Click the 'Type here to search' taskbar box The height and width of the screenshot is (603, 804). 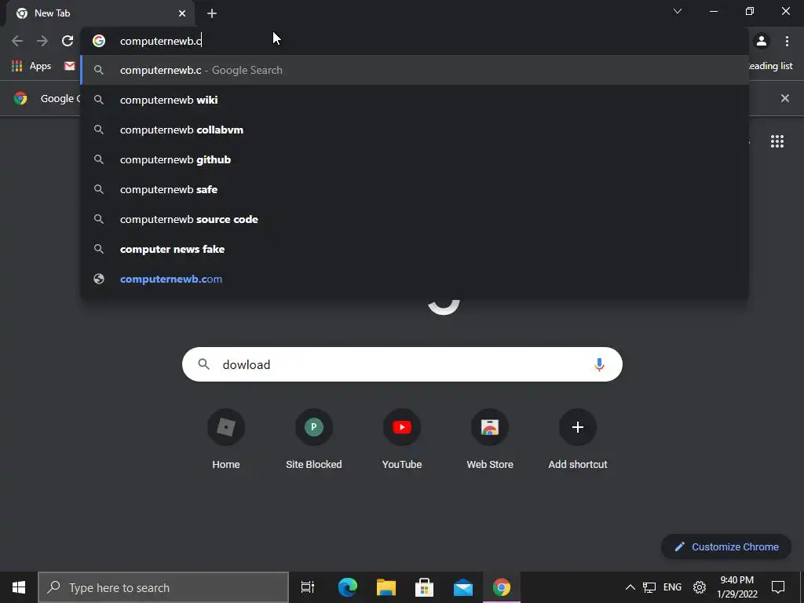click(x=163, y=587)
